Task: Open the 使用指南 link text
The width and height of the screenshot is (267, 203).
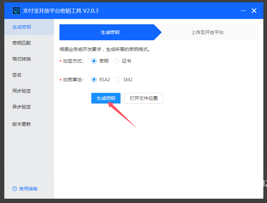Action: [28, 189]
